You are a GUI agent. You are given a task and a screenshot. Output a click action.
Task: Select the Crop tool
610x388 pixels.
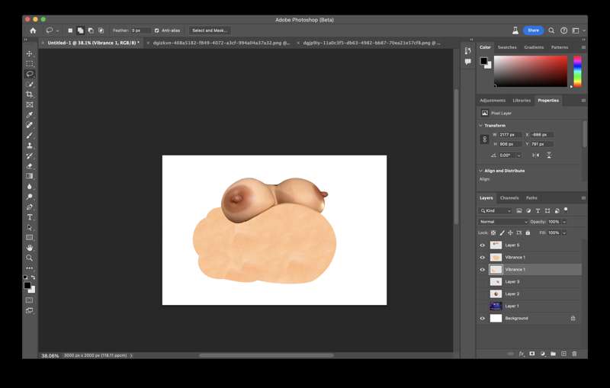coord(30,95)
